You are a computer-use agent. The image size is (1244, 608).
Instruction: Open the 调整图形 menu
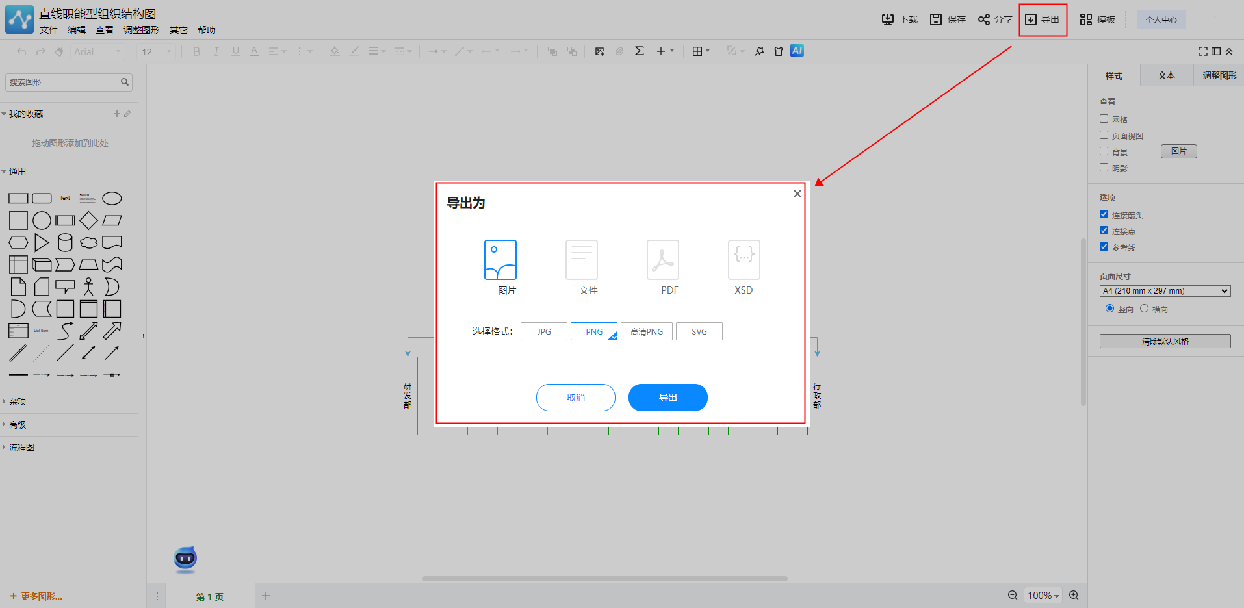(x=141, y=30)
